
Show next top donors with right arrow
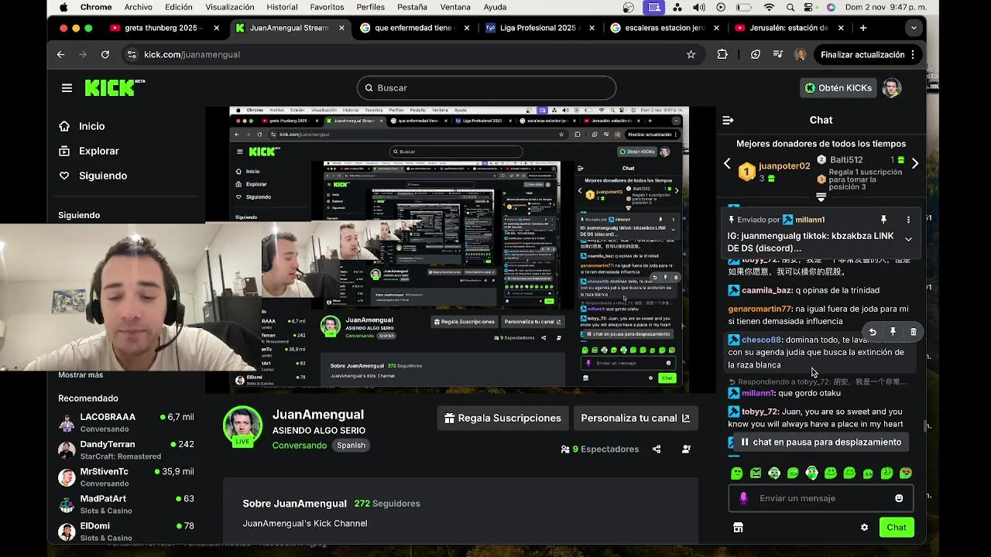tap(915, 163)
